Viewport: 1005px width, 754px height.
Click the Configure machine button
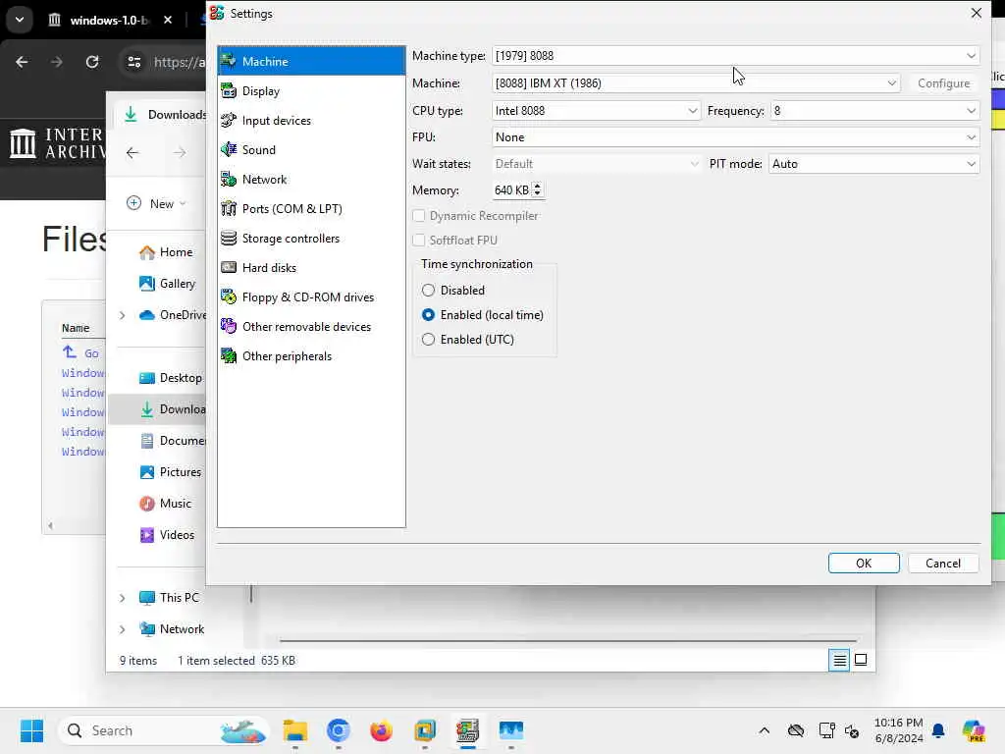[x=943, y=83]
